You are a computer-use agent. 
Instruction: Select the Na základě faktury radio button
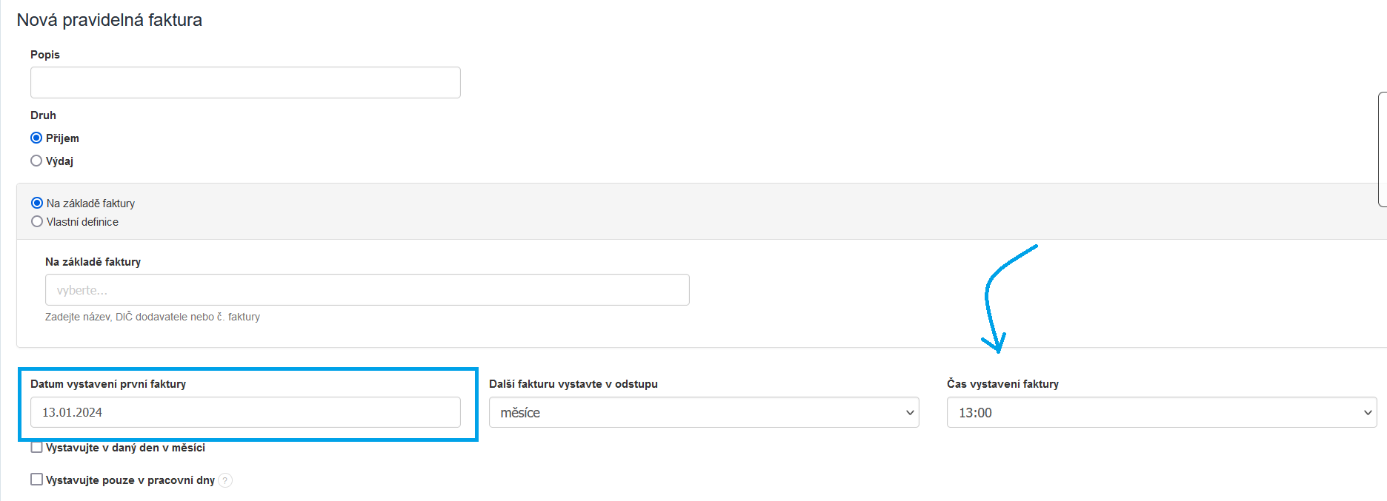(37, 203)
